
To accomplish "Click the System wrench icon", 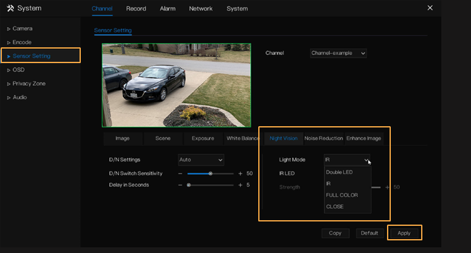I will click(10, 8).
